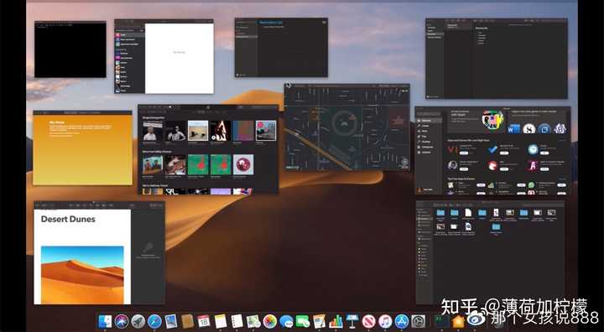604x332 pixels.
Task: Click green WhatsApp icon in App Store list
Action: coord(532,185)
